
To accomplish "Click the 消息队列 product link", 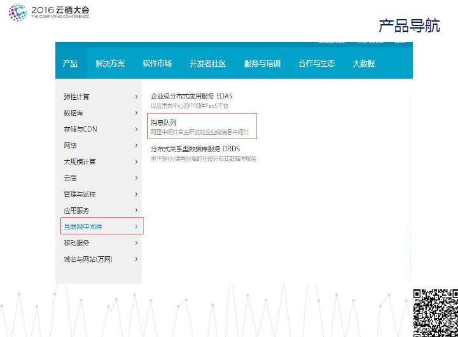I will coord(163,122).
